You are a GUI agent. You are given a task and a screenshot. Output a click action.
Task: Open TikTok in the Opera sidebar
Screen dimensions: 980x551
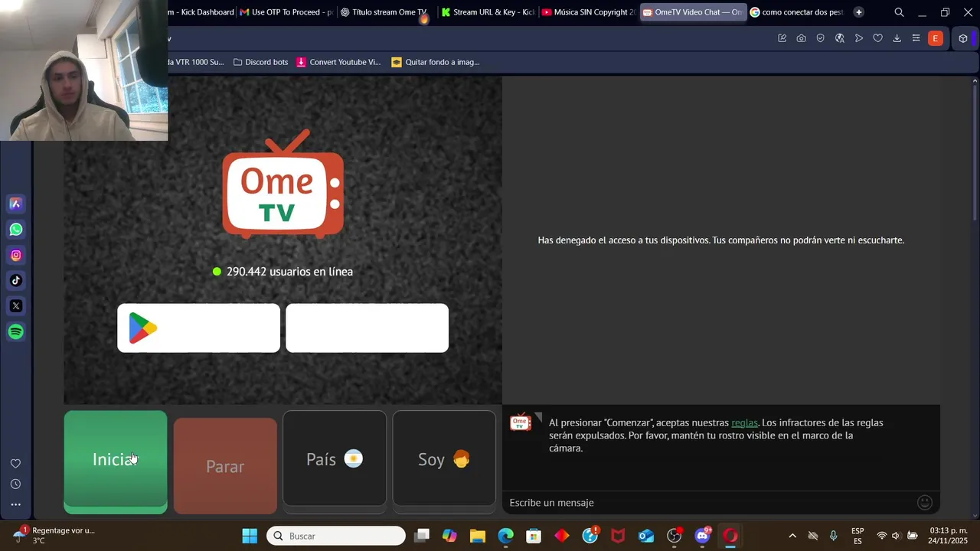[x=15, y=281]
